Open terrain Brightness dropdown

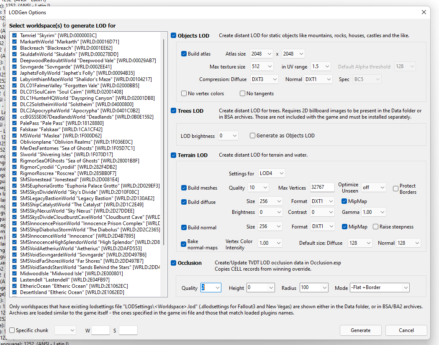pos(270,212)
